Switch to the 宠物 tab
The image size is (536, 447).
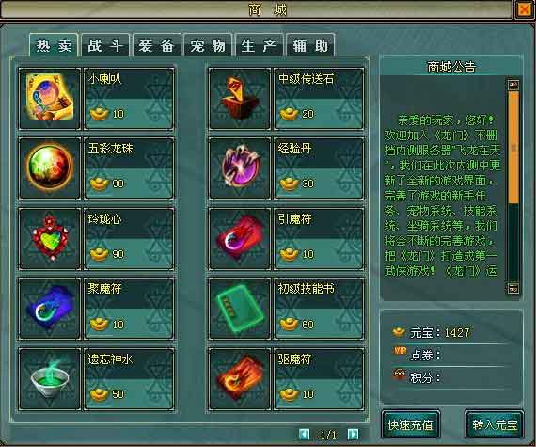pyautogui.click(x=208, y=45)
